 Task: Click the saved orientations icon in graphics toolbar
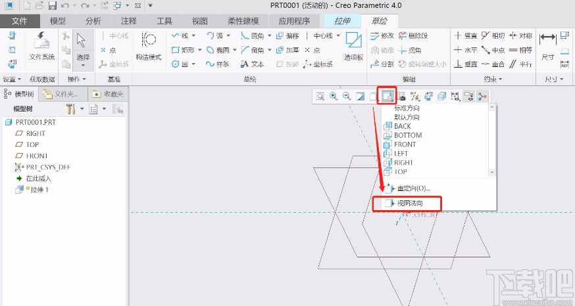(x=387, y=97)
